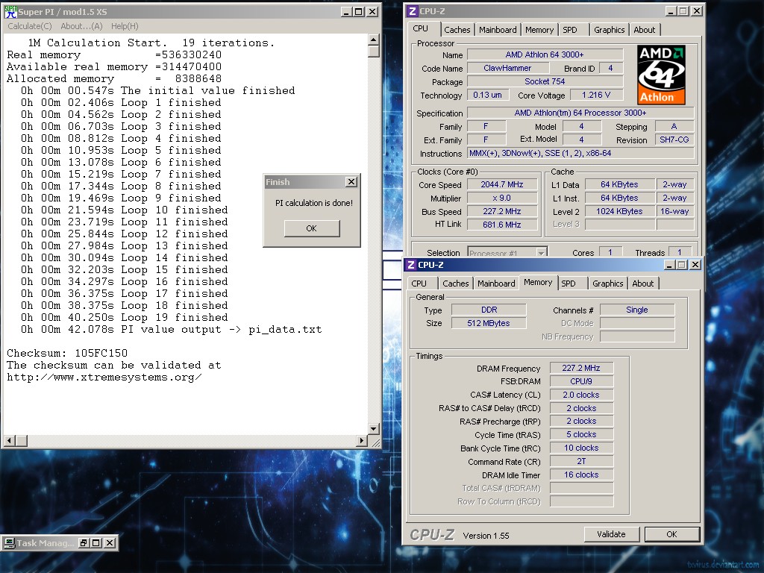Click the Cycle Time tRAS value 5 clocks
The height and width of the screenshot is (573, 764).
(x=581, y=435)
